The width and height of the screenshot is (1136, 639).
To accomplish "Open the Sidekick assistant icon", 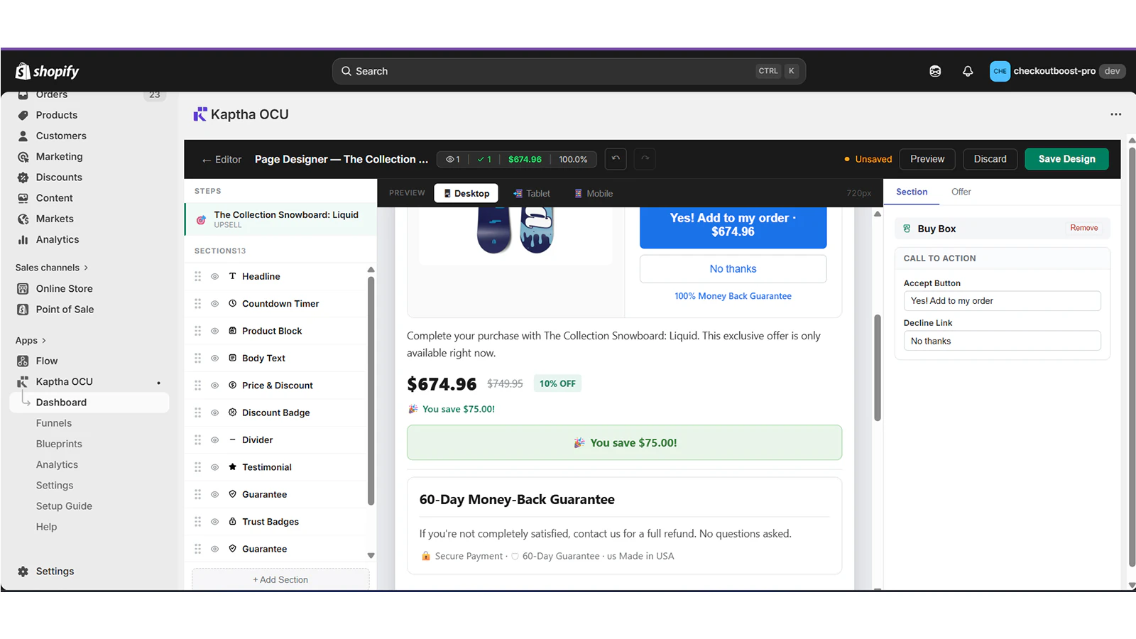I will 935,71.
